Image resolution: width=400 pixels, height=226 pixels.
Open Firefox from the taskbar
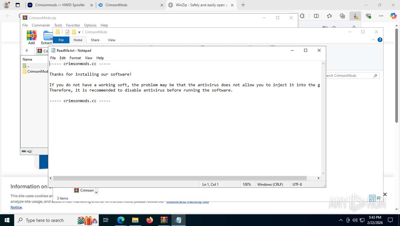(150, 220)
